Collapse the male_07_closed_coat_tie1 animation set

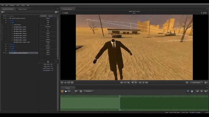coord(8,18)
